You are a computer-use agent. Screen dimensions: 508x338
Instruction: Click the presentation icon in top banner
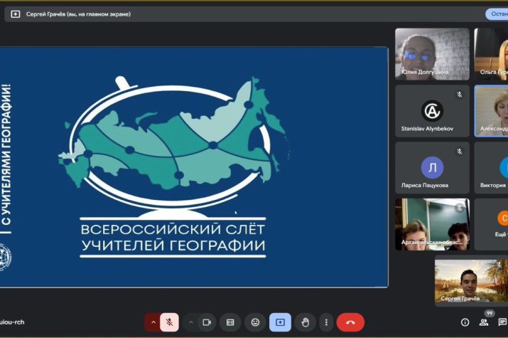point(15,14)
